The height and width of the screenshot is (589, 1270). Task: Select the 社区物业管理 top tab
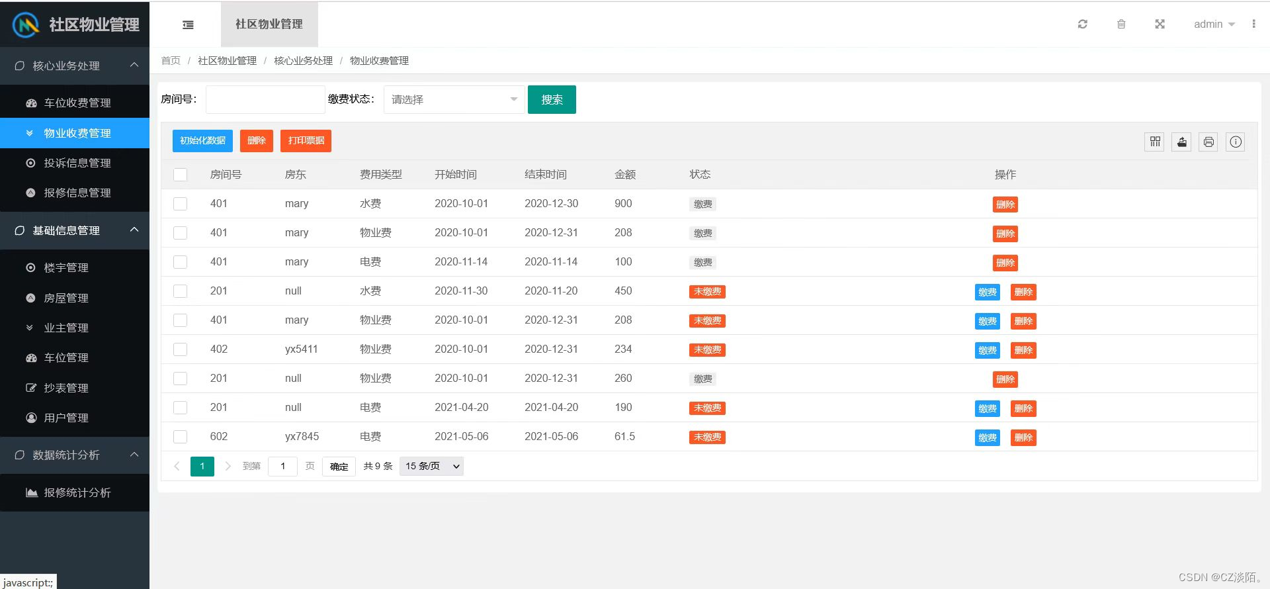pos(269,24)
